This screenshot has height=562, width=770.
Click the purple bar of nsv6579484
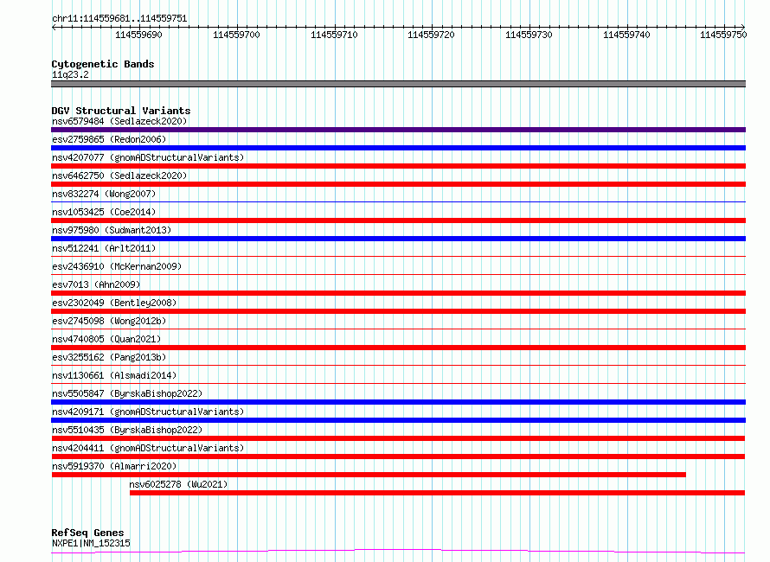point(398,130)
